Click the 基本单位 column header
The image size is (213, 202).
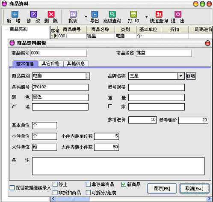pos(148,30)
